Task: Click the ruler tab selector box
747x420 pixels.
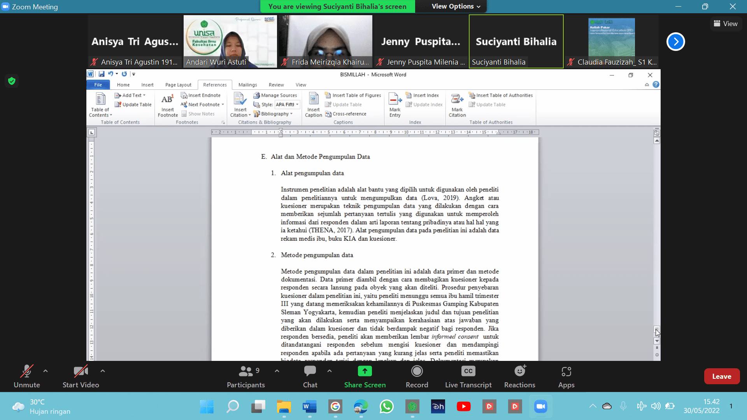Action: coord(92,132)
